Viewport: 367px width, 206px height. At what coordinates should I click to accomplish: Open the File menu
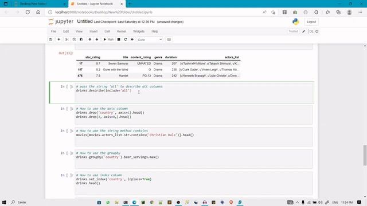(x=53, y=31)
